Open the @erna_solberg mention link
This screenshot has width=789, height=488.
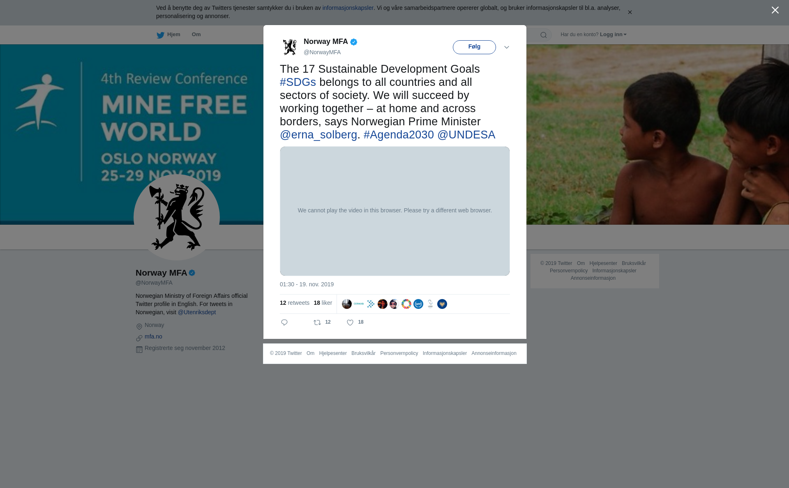tap(318, 135)
